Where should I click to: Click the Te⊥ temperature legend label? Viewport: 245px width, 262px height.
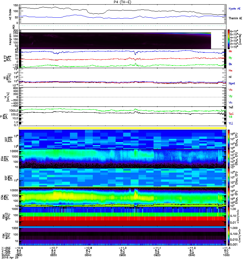[x=231, y=114]
